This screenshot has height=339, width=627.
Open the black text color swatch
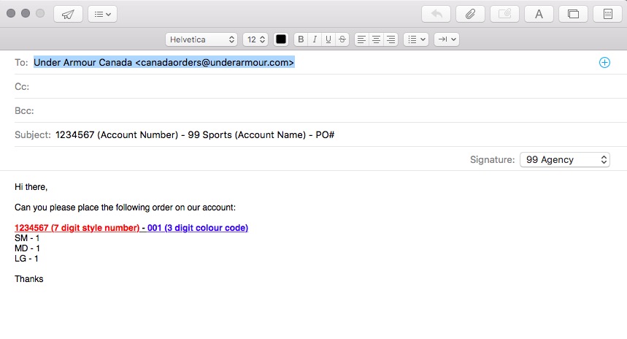click(x=281, y=39)
